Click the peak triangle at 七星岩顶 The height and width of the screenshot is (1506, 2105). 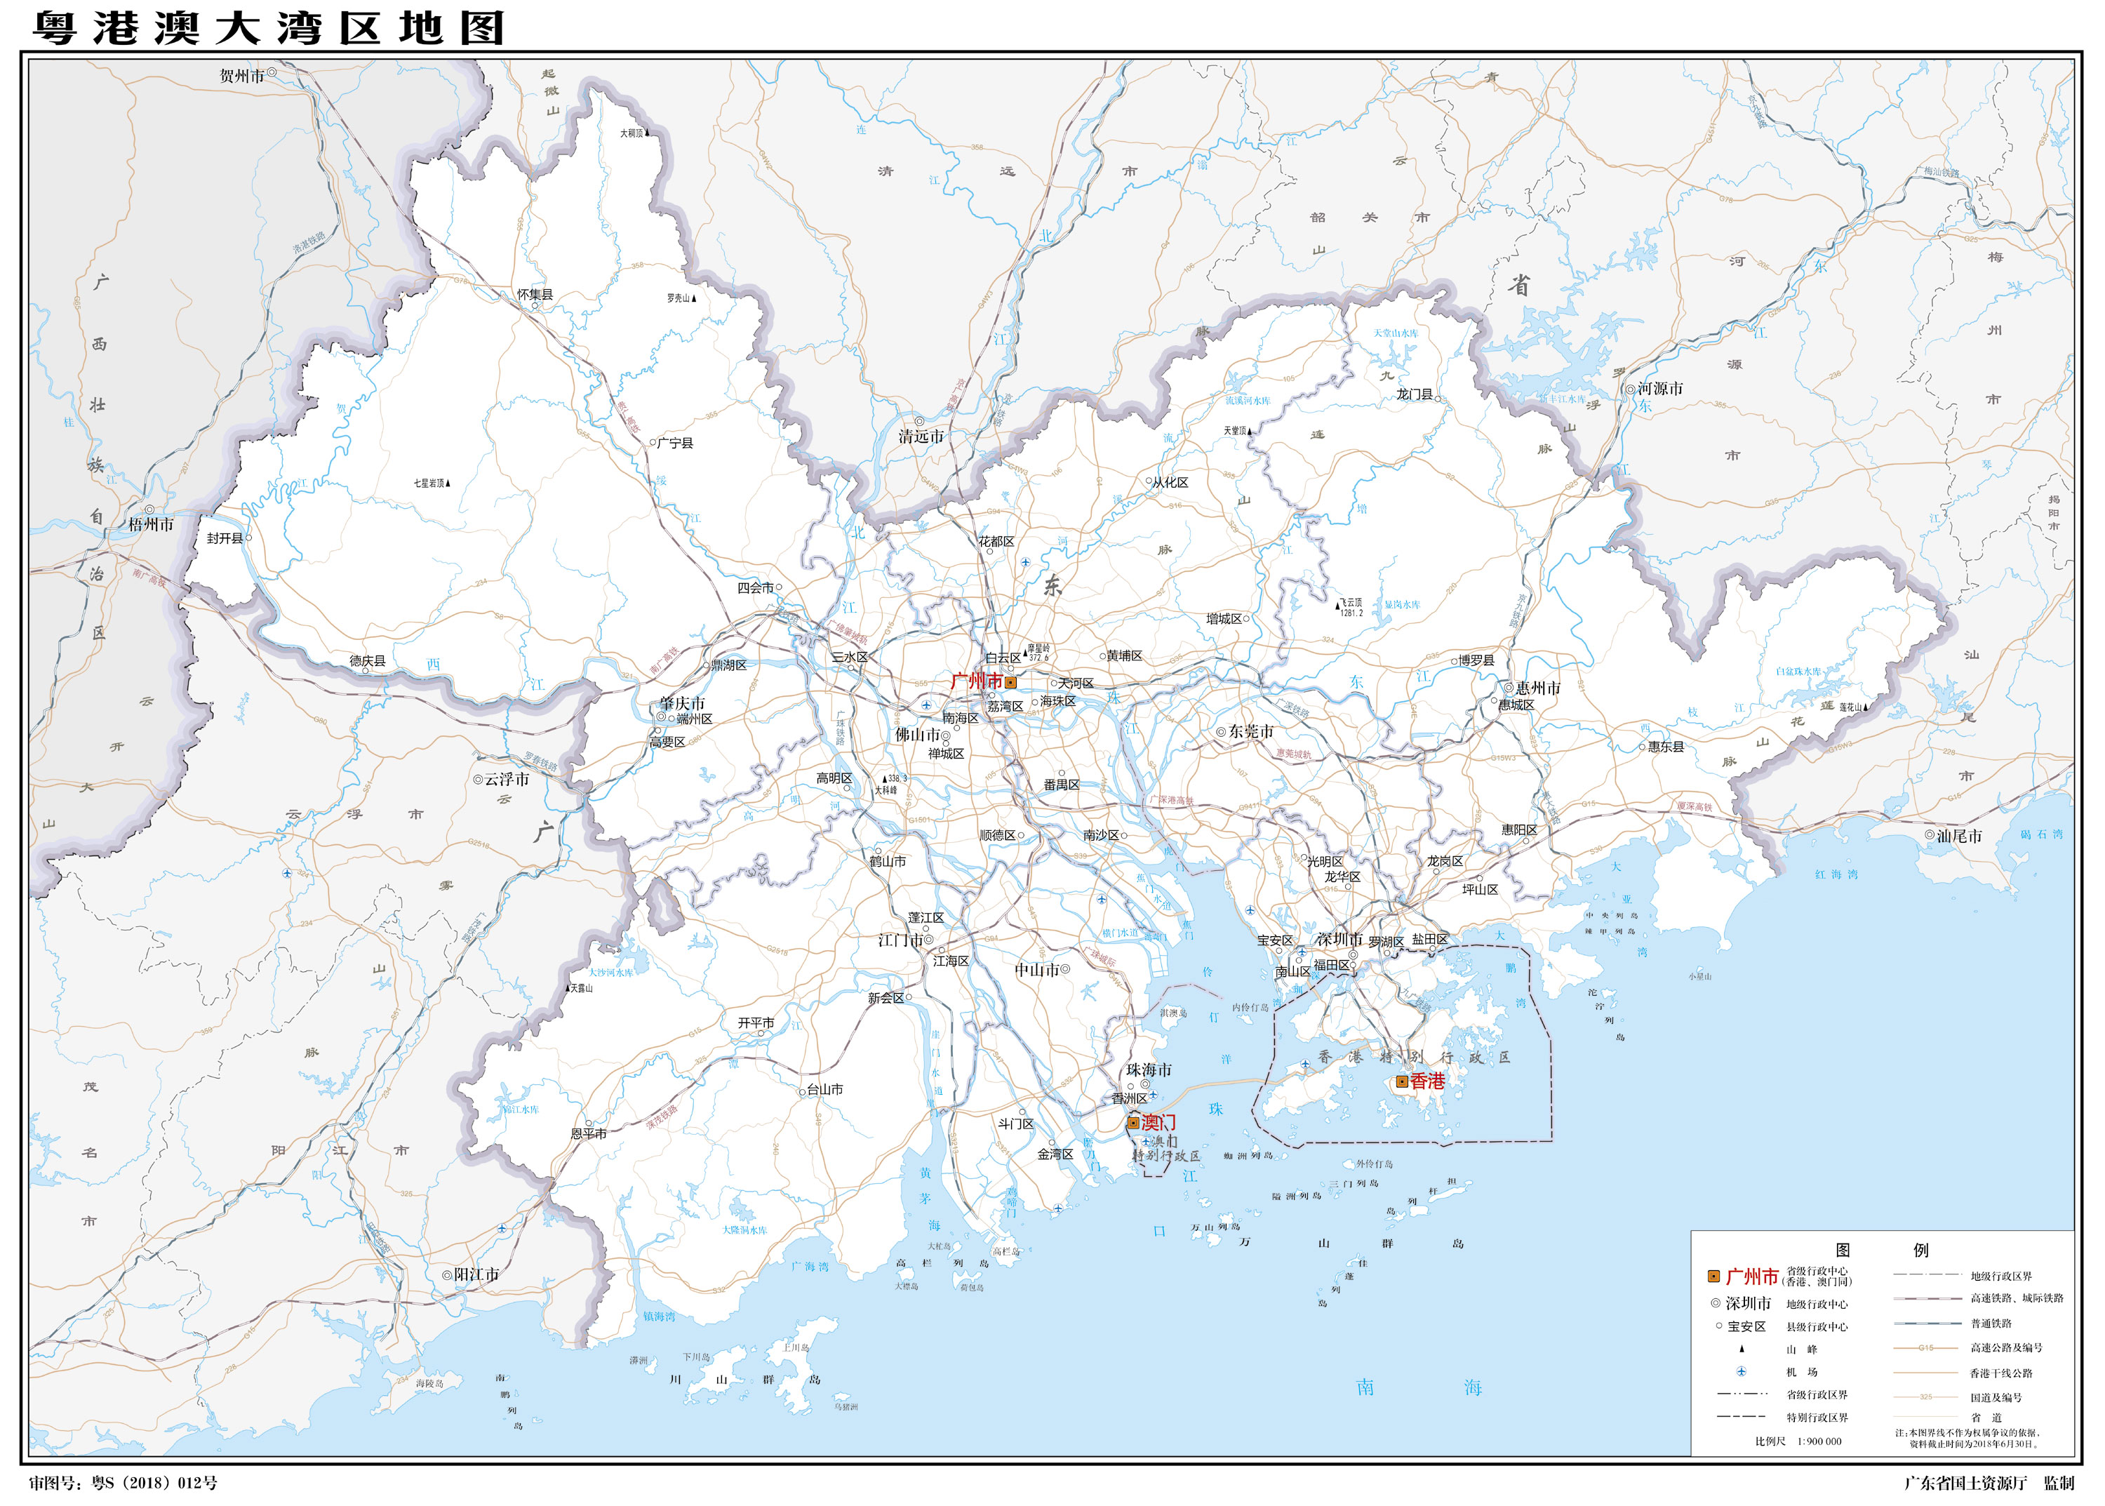tap(449, 483)
